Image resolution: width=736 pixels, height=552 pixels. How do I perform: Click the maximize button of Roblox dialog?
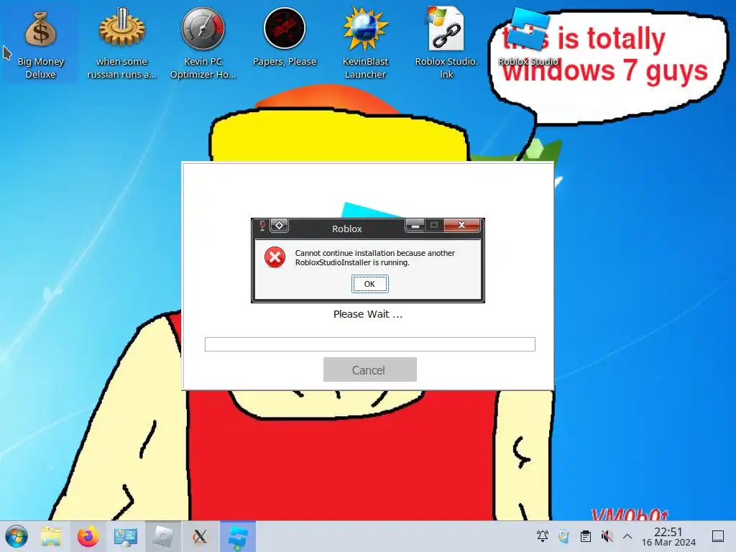coord(434,225)
